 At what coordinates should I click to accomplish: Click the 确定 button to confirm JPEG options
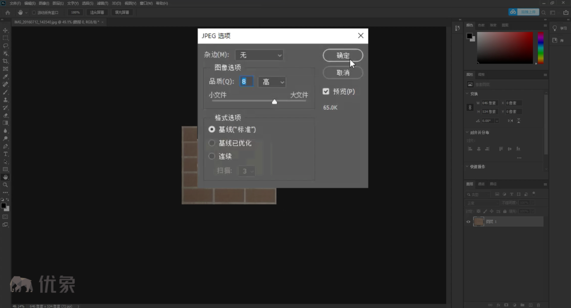(343, 56)
